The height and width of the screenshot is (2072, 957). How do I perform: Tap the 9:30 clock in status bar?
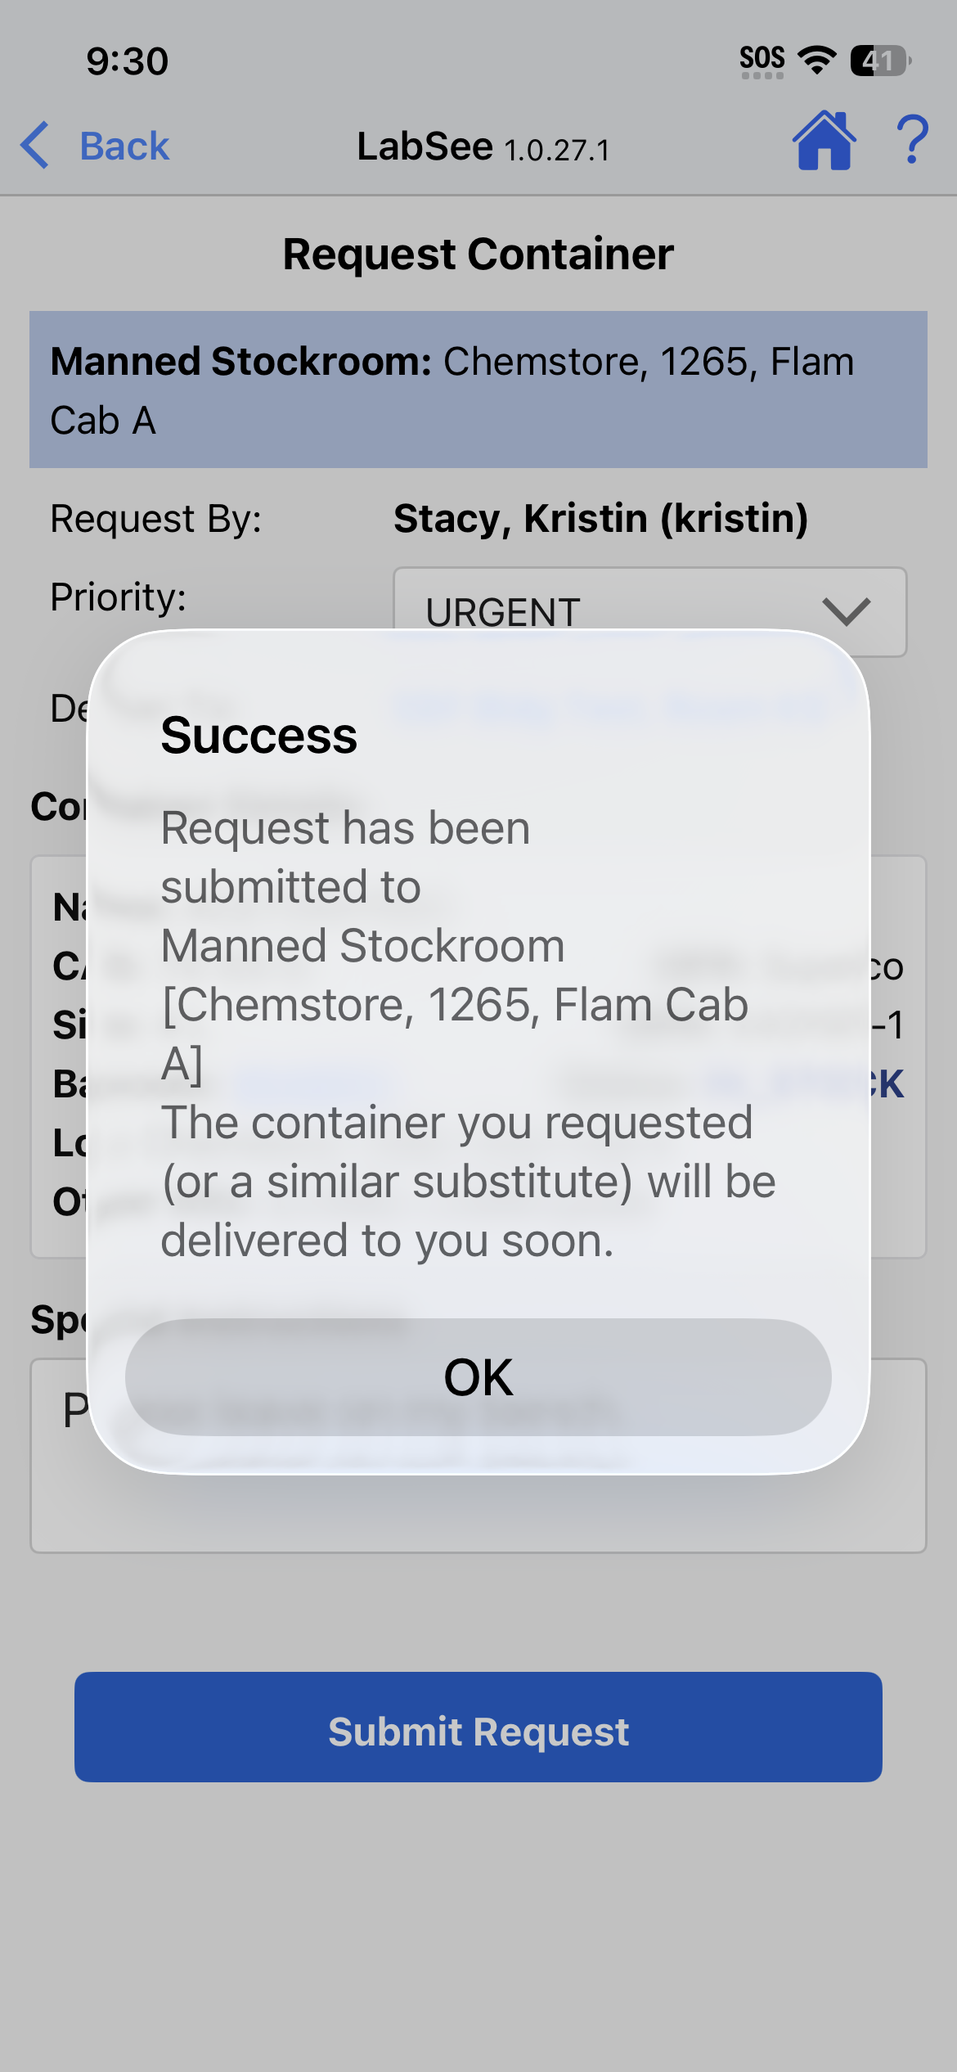coord(128,61)
